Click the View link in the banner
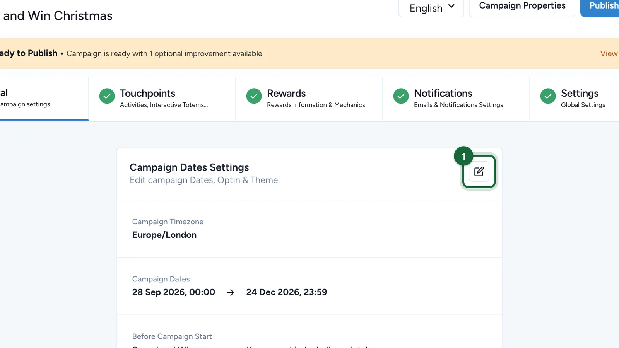 (609, 53)
